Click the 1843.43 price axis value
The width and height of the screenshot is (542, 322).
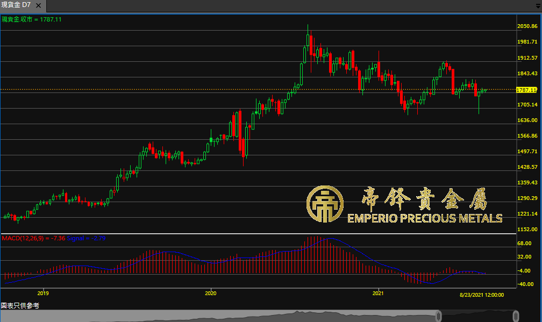coord(527,73)
